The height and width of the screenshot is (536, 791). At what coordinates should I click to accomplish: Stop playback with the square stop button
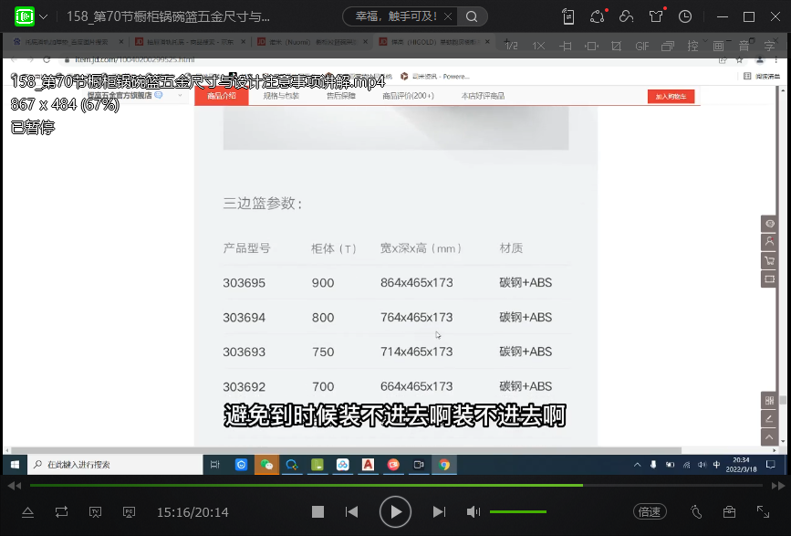[x=317, y=512]
